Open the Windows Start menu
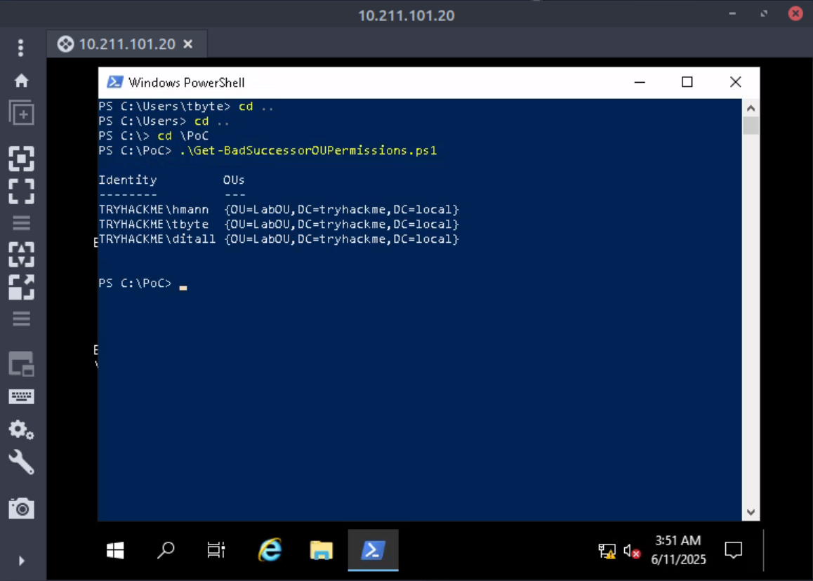The height and width of the screenshot is (581, 813). [x=116, y=550]
